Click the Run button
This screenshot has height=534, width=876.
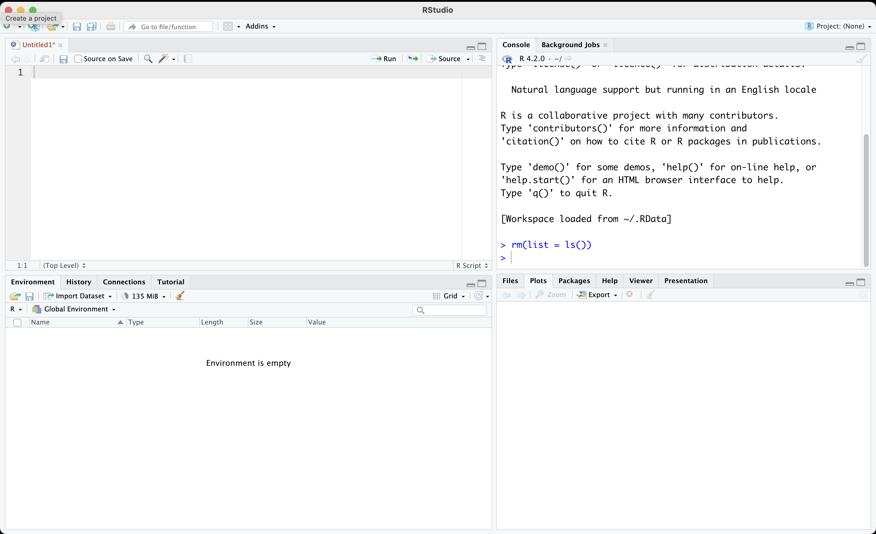(384, 59)
